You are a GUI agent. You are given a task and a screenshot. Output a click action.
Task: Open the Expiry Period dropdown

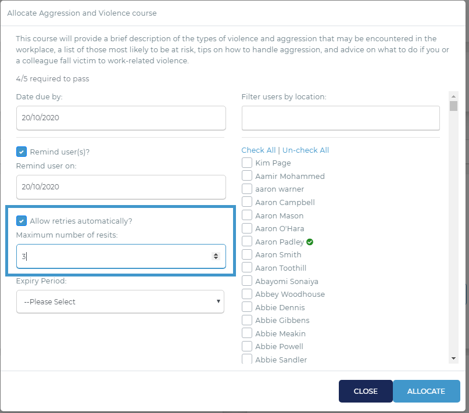[x=120, y=301]
